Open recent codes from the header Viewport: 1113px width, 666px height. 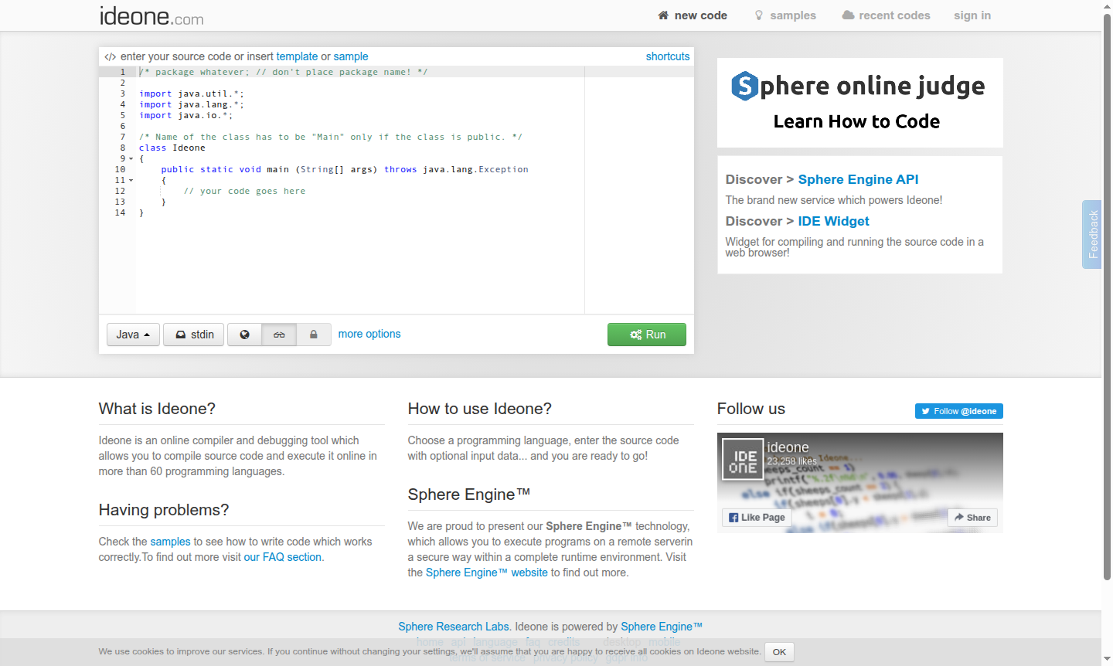point(886,15)
